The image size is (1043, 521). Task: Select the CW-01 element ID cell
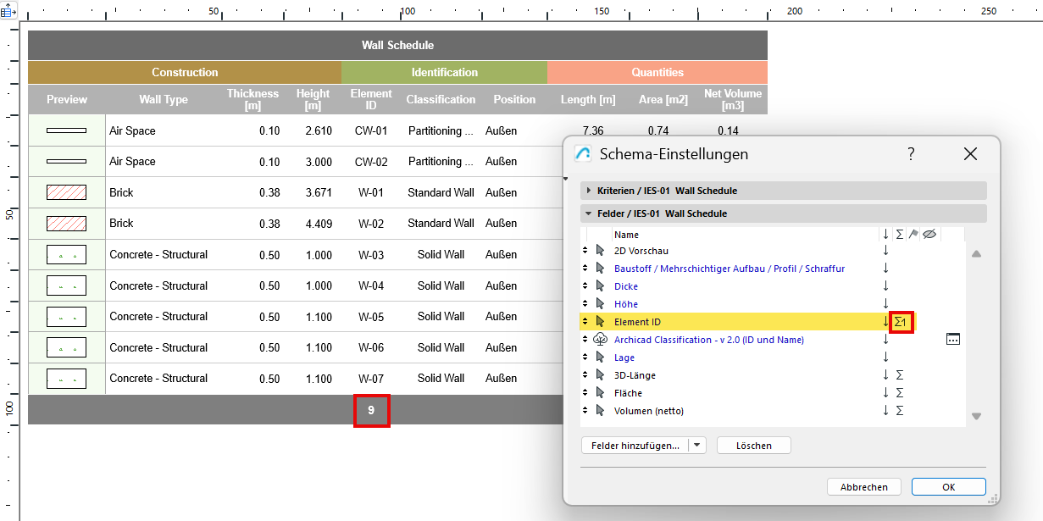[371, 130]
